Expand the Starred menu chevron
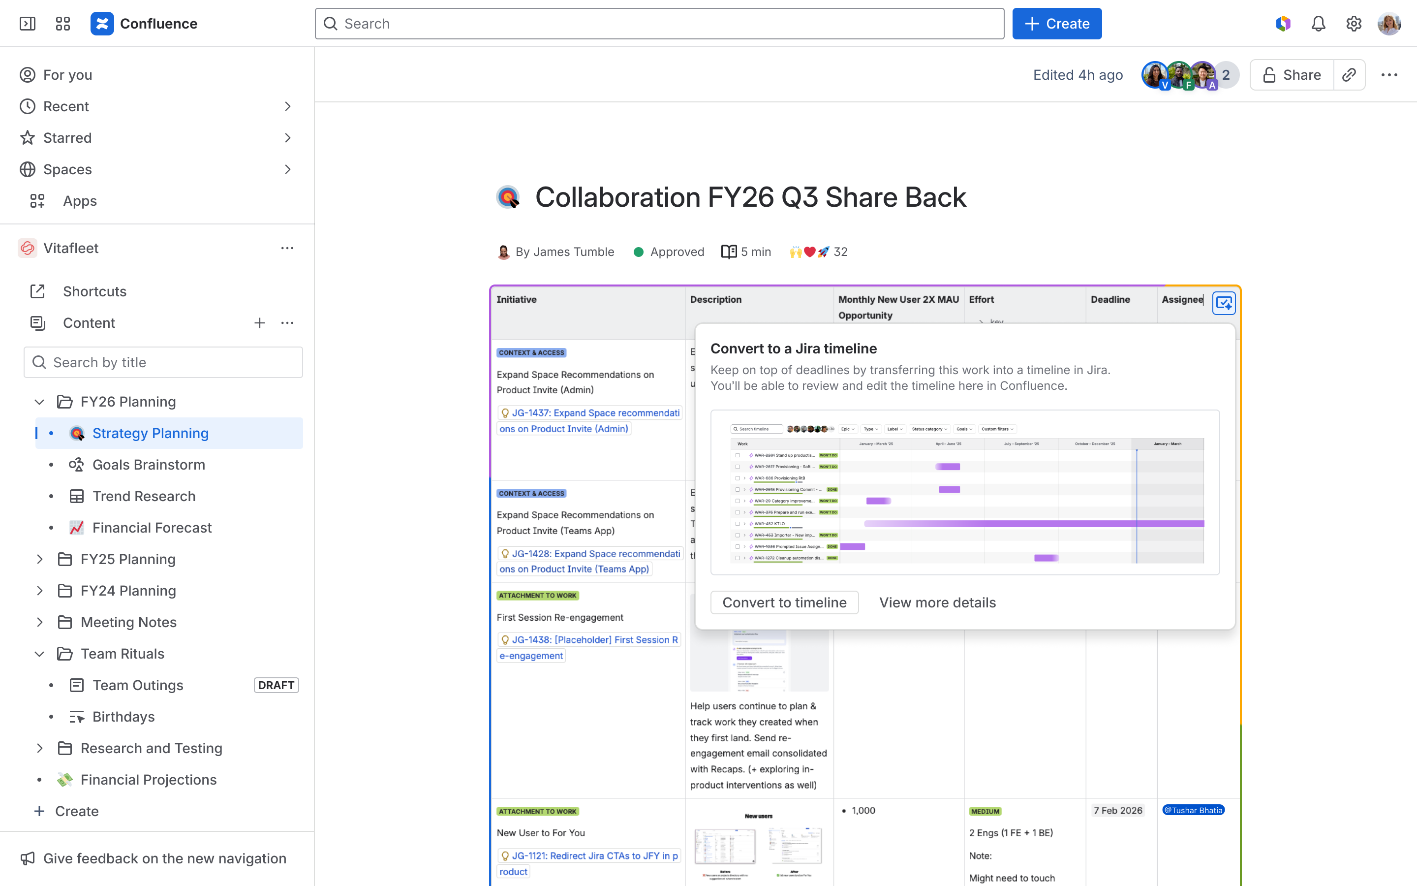Viewport: 1417px width, 886px height. pos(287,138)
